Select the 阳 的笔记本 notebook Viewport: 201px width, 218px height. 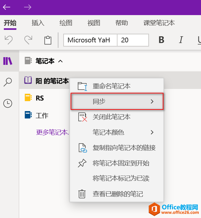coord(52,81)
